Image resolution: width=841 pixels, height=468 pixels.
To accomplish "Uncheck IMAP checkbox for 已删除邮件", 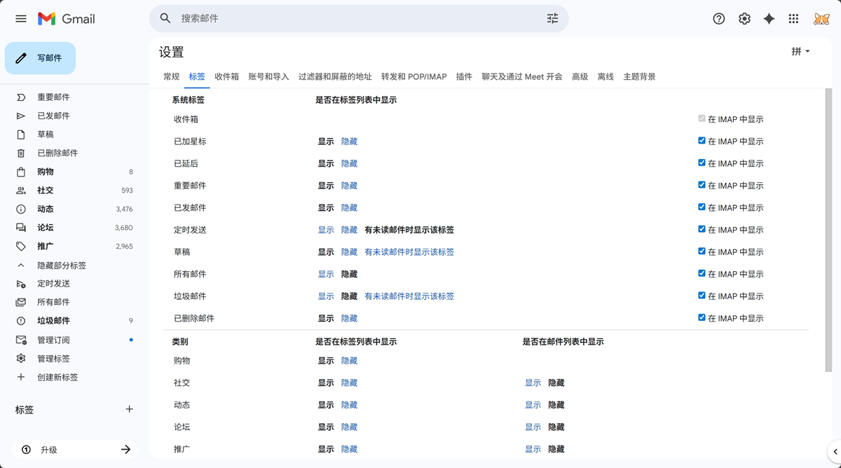I will coord(702,317).
